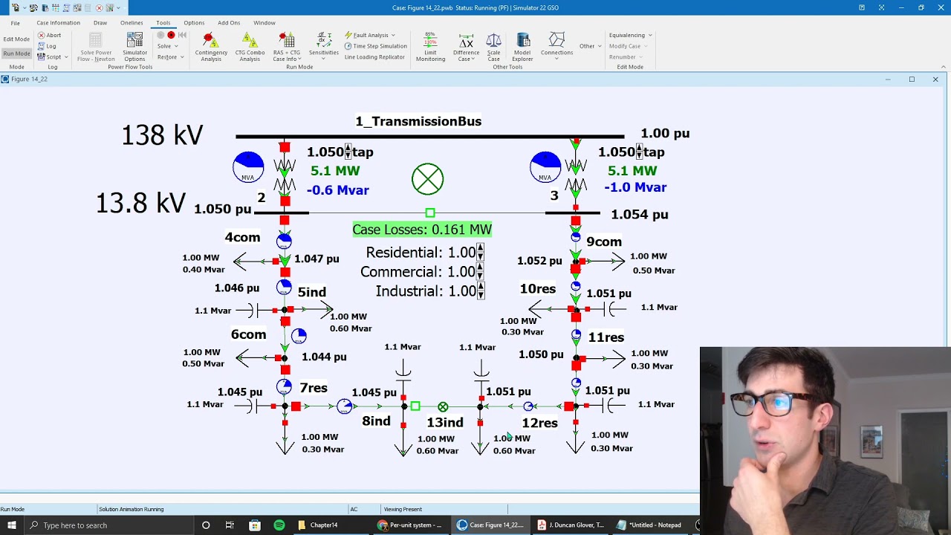This screenshot has width=951, height=535.
Task: Open Chapter14 folder in taskbar
Action: (x=318, y=525)
